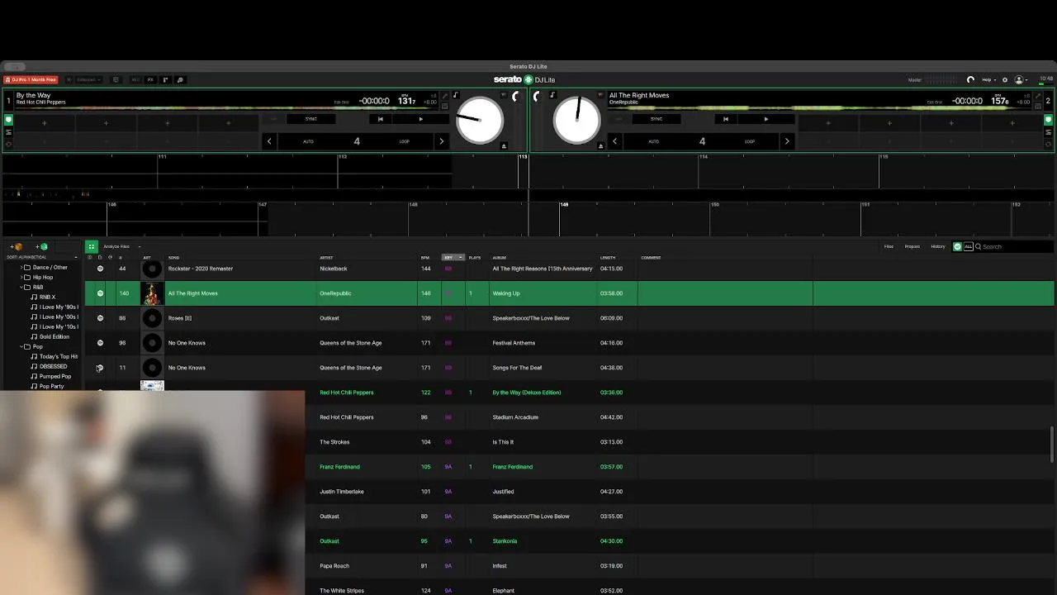Open the FX panel button
The height and width of the screenshot is (595, 1057).
click(x=150, y=80)
